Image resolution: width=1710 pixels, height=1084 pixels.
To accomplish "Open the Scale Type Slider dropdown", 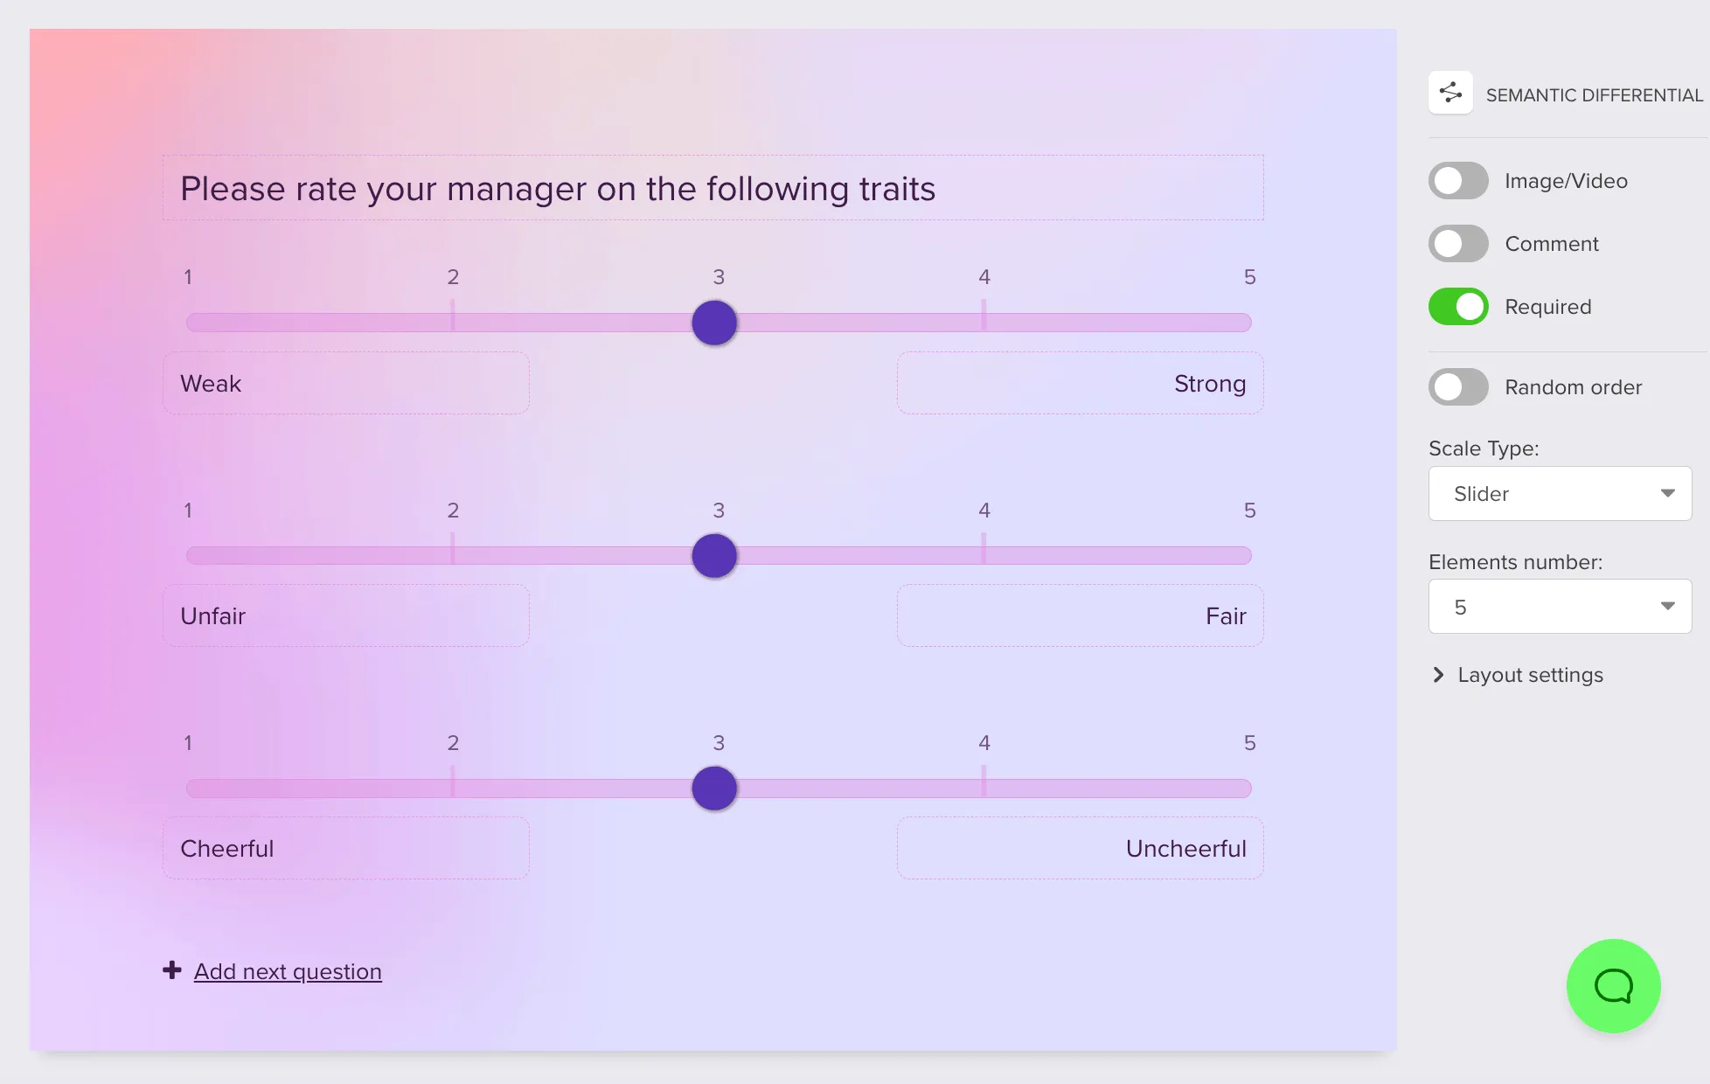I will 1560,494.
